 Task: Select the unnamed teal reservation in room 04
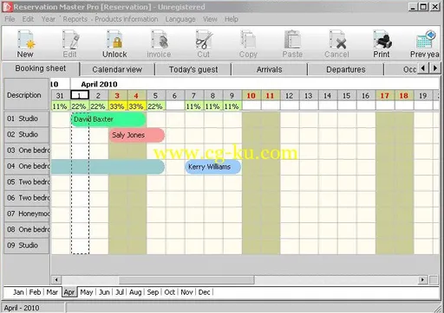tap(108, 167)
